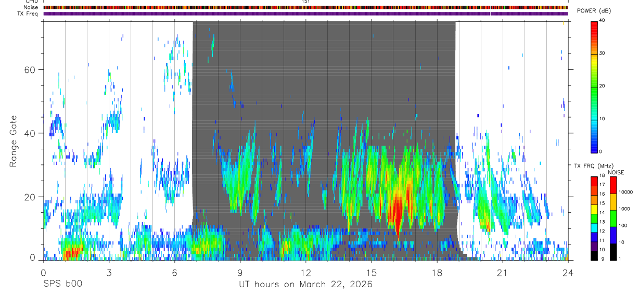Image resolution: width=639 pixels, height=295 pixels.
Task: Pick the red segment of the noise bar
Action: click(613, 185)
